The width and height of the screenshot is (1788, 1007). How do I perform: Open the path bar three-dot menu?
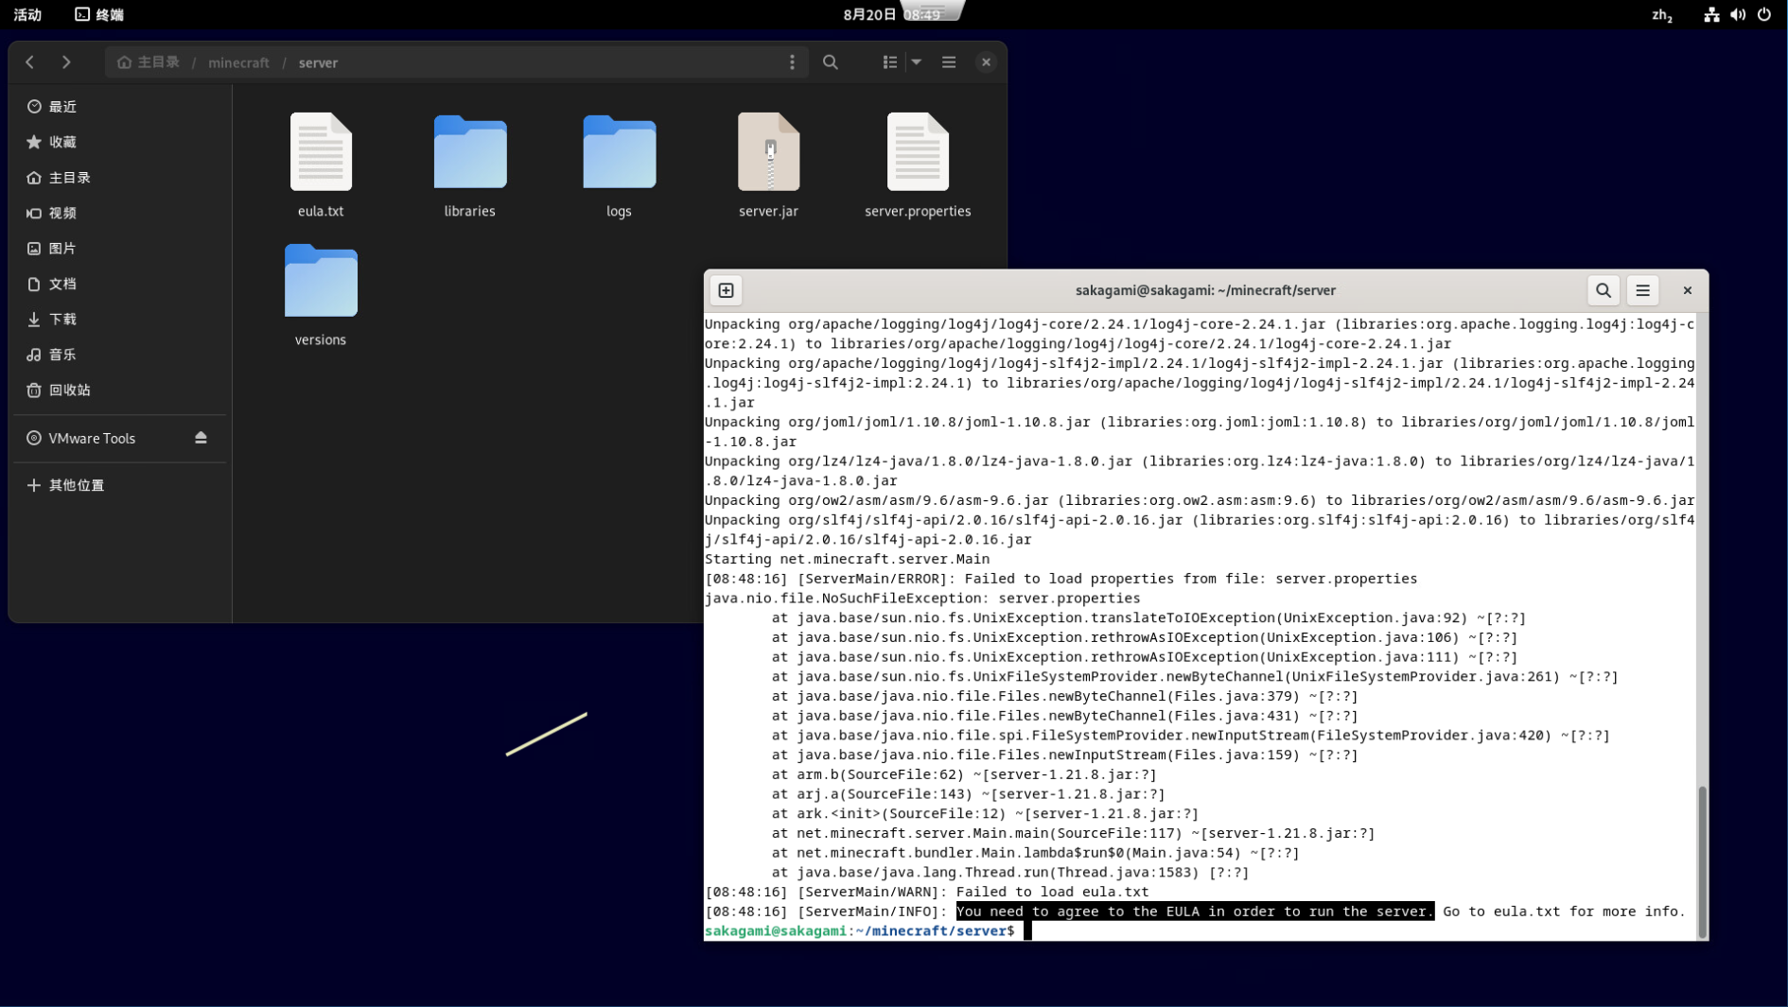point(792,62)
